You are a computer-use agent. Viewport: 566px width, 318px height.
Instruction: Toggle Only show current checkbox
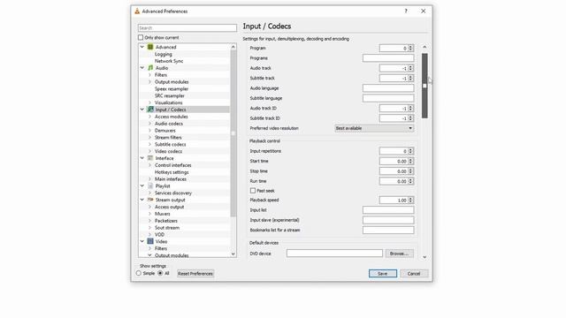coord(141,37)
